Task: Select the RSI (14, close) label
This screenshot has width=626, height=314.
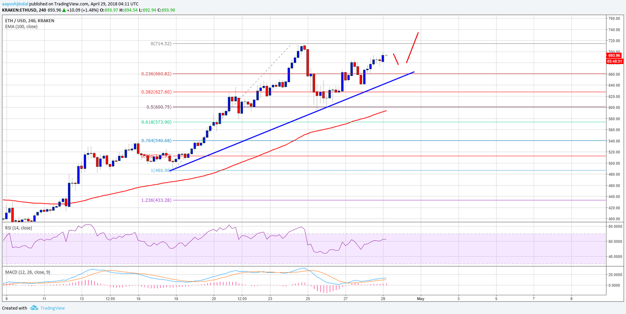Action: click(18, 228)
